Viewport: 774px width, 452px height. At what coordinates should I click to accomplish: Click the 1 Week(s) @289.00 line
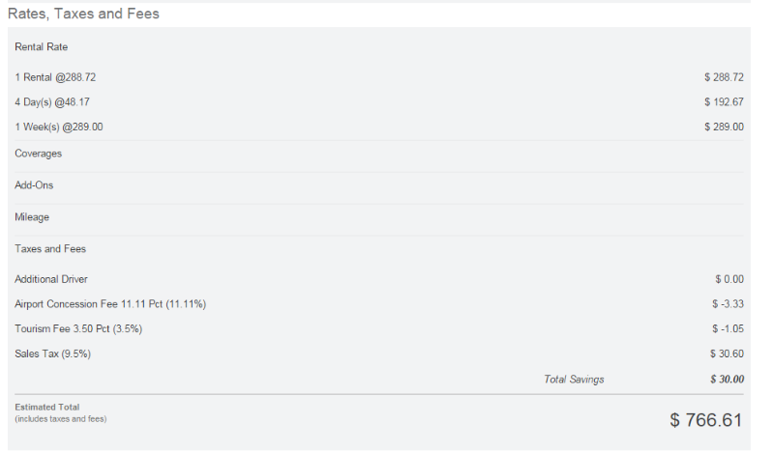coord(59,127)
